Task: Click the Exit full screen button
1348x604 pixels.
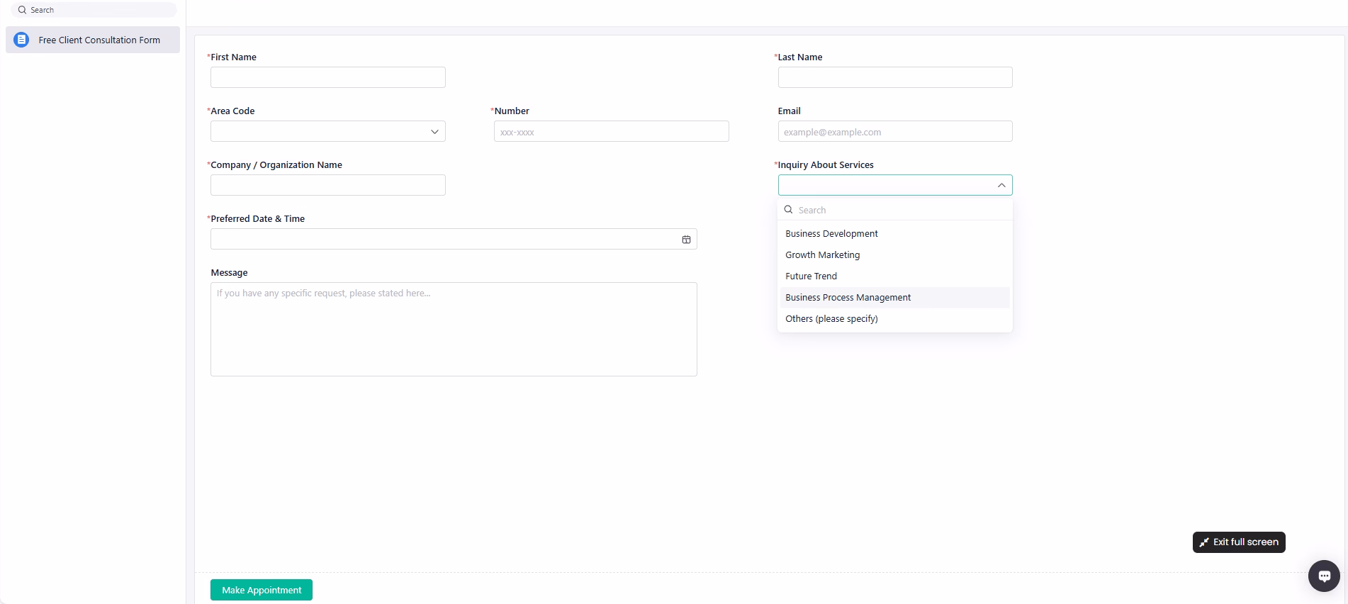Action: click(x=1238, y=542)
